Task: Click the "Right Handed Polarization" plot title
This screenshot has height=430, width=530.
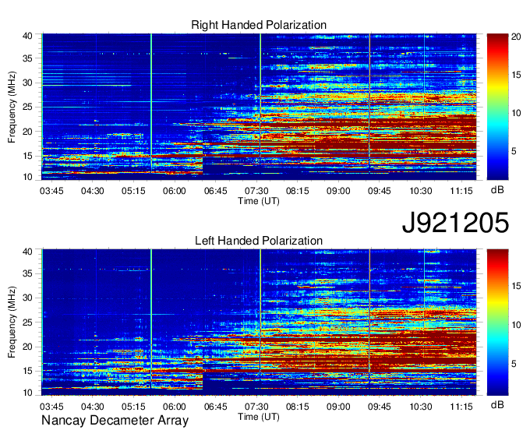Action: point(259,25)
